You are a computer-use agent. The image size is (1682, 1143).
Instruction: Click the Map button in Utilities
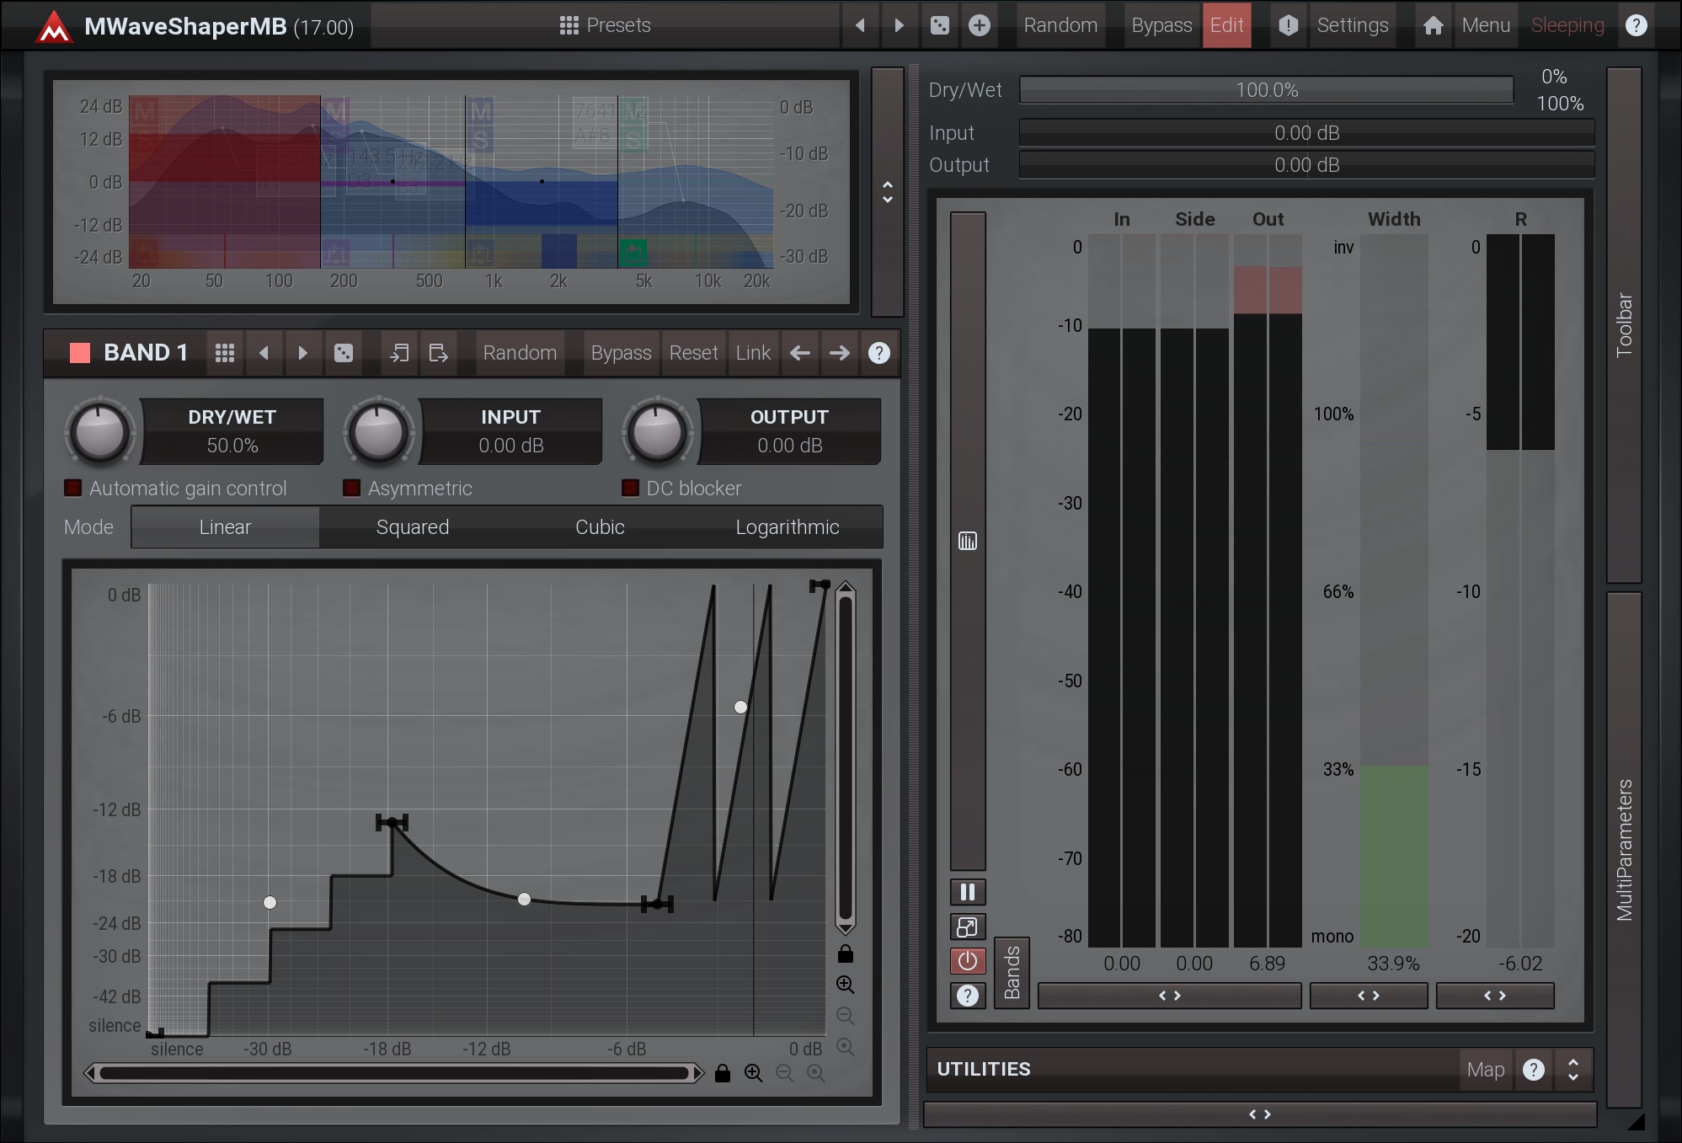(x=1485, y=1069)
